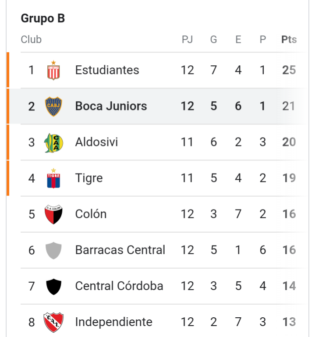
Task: Open the Boca Juniors team link
Action: point(111,106)
